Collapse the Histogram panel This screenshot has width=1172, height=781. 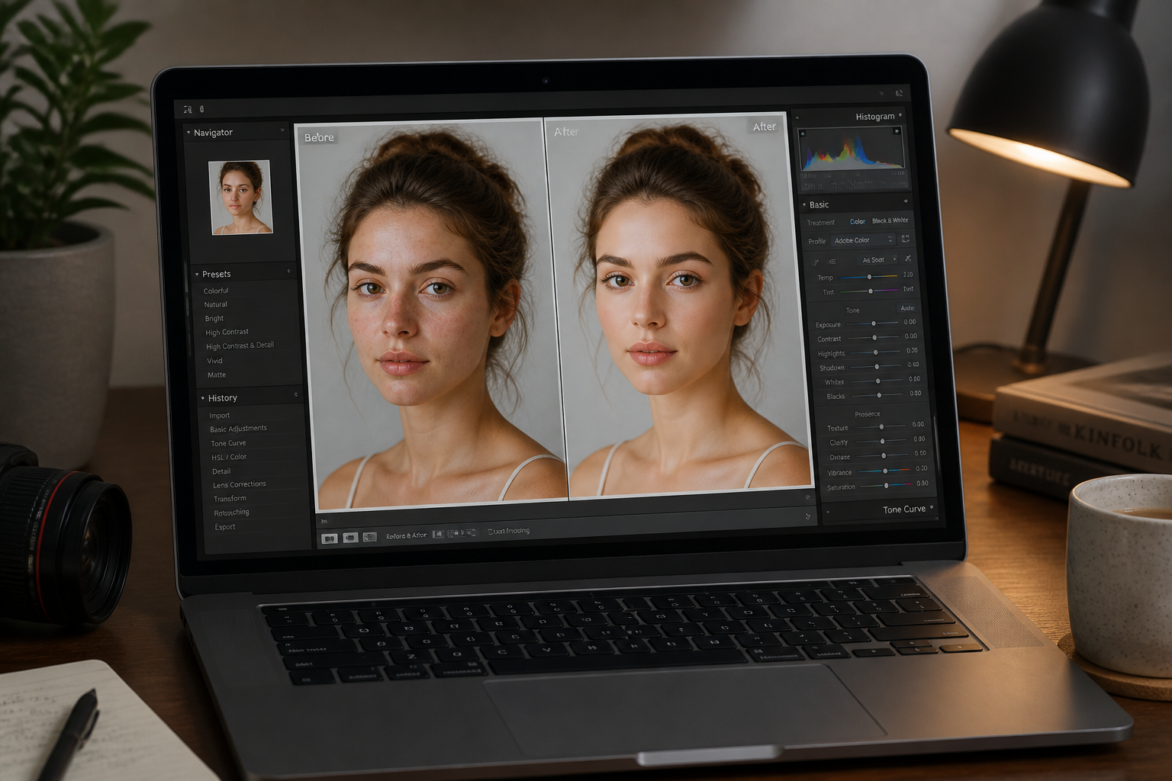pos(900,115)
